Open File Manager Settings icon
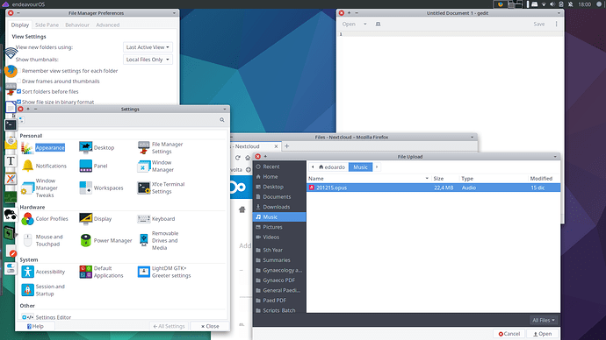Image resolution: width=606 pixels, height=340 pixels. click(x=143, y=147)
